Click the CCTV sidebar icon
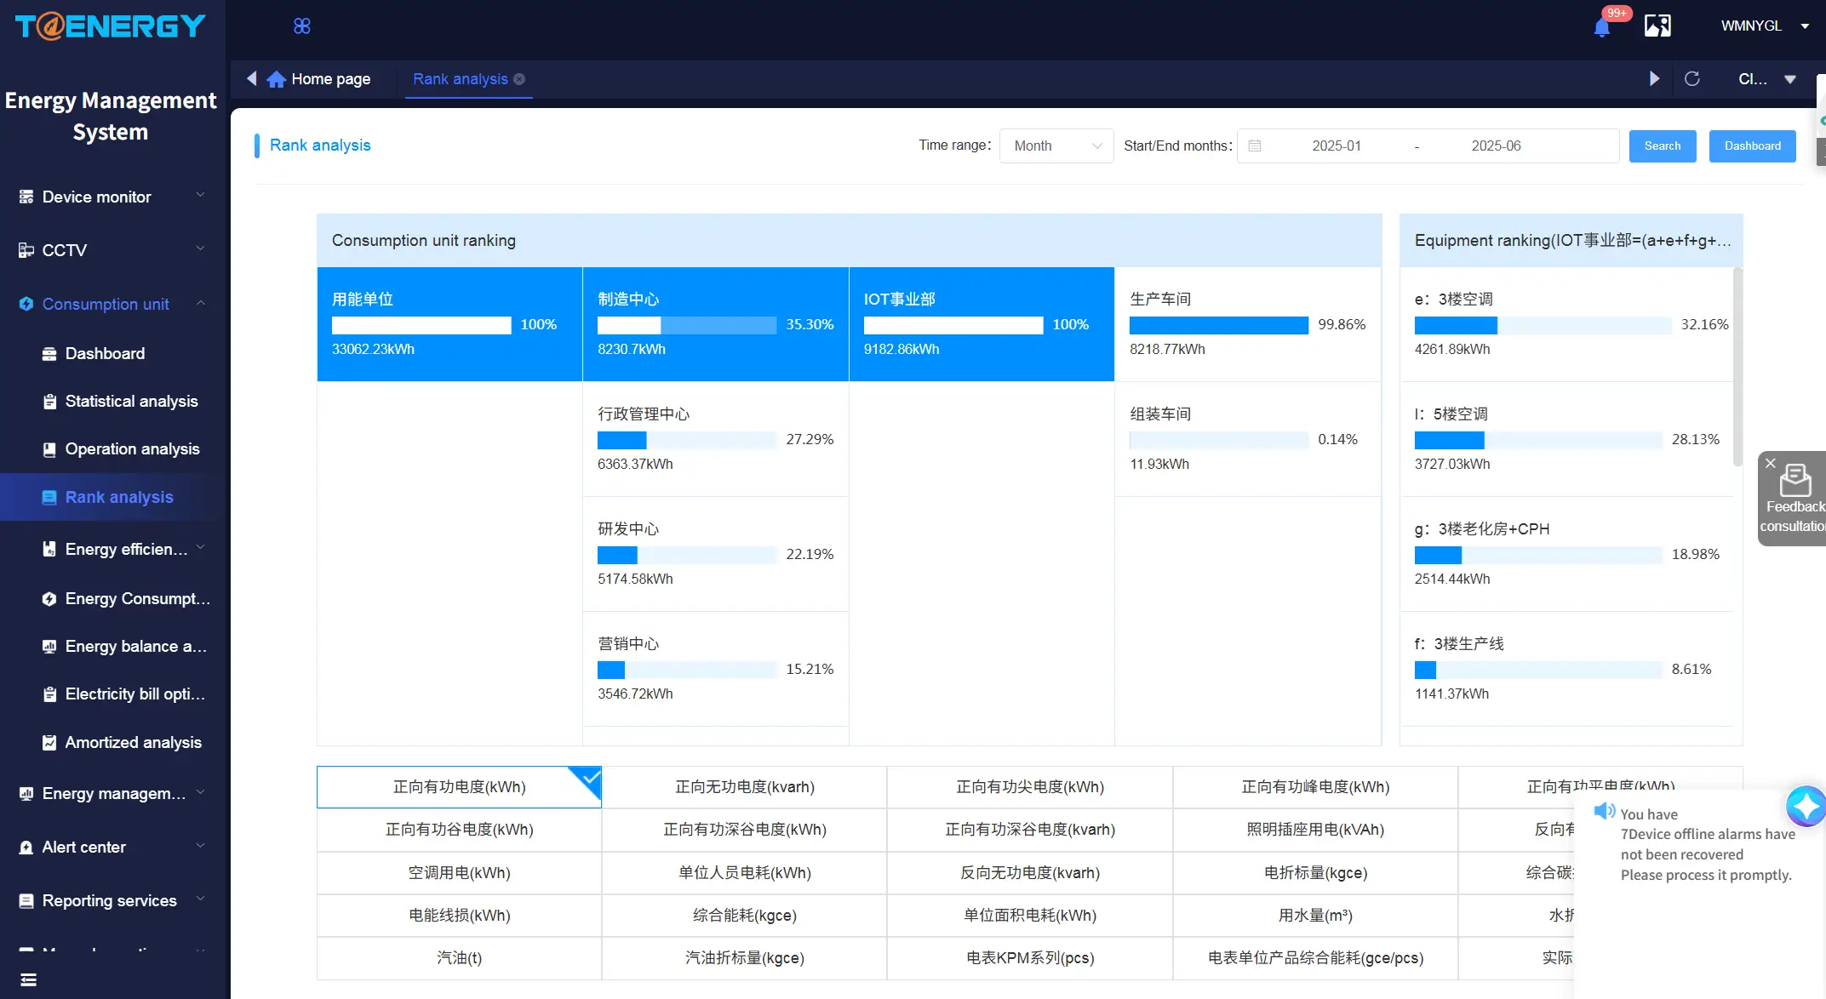Screen dimensions: 1826x999 click(x=26, y=250)
